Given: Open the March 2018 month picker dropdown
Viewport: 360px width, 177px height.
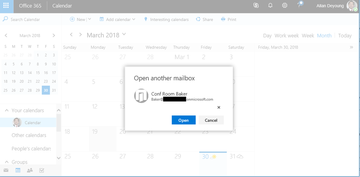Looking at the screenshot, I should [124, 35].
